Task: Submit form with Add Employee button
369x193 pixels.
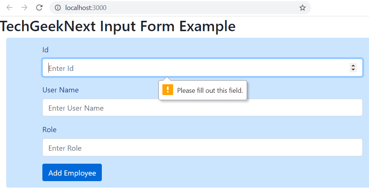Action: click(72, 173)
